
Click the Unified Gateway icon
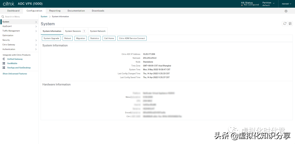[4, 59]
